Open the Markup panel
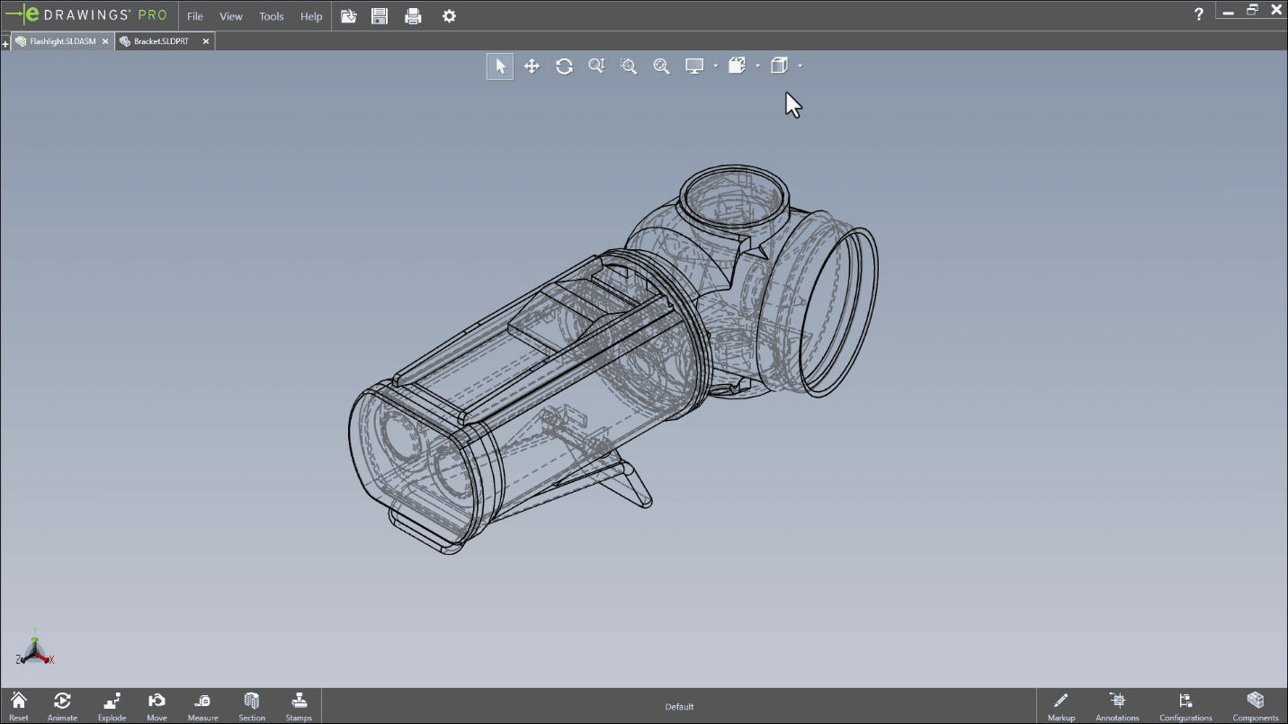This screenshot has height=724, width=1288. (1060, 705)
